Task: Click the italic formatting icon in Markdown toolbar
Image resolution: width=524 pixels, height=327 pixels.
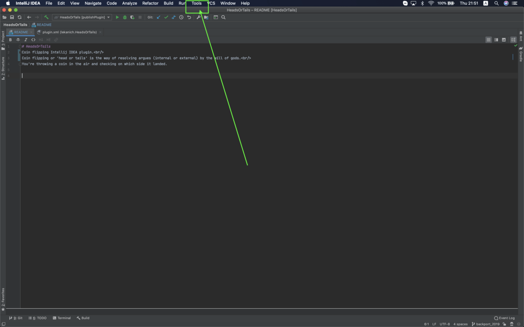Action: tap(26, 39)
